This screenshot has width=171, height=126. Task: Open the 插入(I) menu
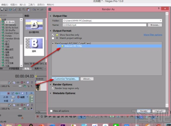pos(23,5)
